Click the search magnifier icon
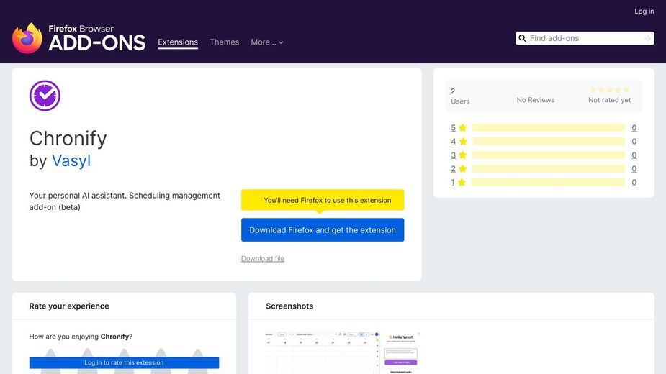 (x=523, y=39)
